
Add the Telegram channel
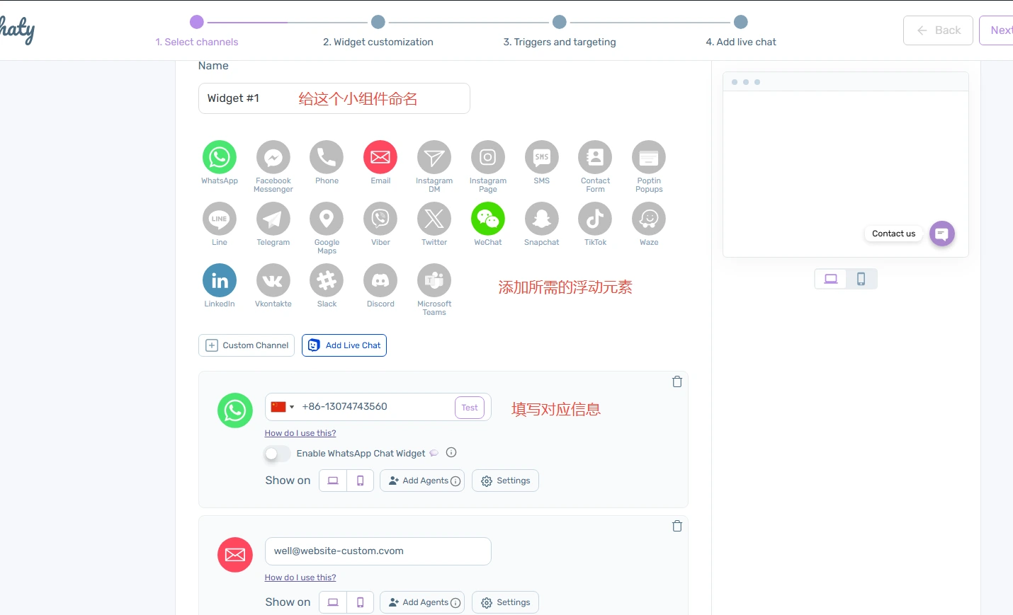273,219
